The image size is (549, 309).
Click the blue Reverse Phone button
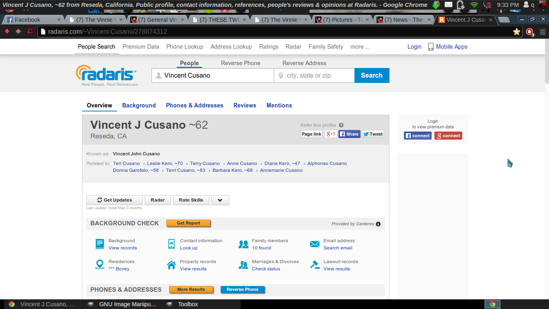(x=243, y=290)
